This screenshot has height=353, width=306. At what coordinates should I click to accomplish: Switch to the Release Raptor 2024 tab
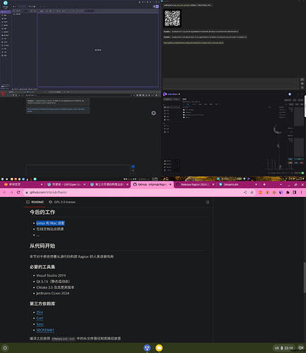(x=195, y=184)
